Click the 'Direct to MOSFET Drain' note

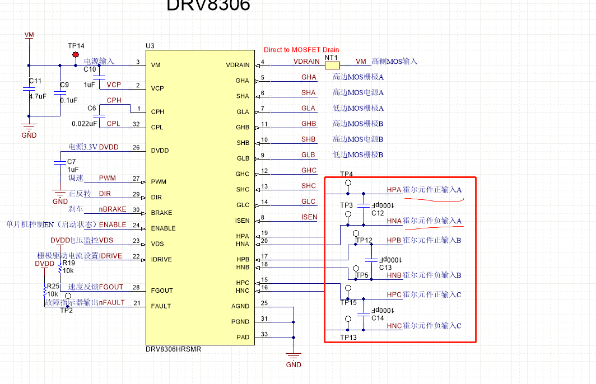301,50
